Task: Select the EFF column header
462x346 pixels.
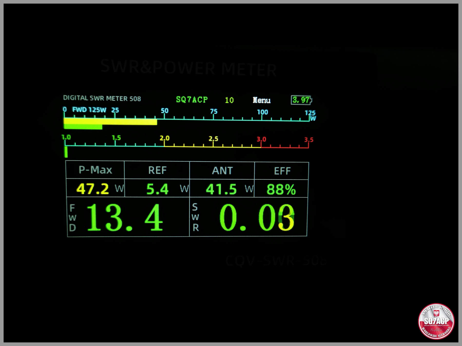Action: click(282, 171)
